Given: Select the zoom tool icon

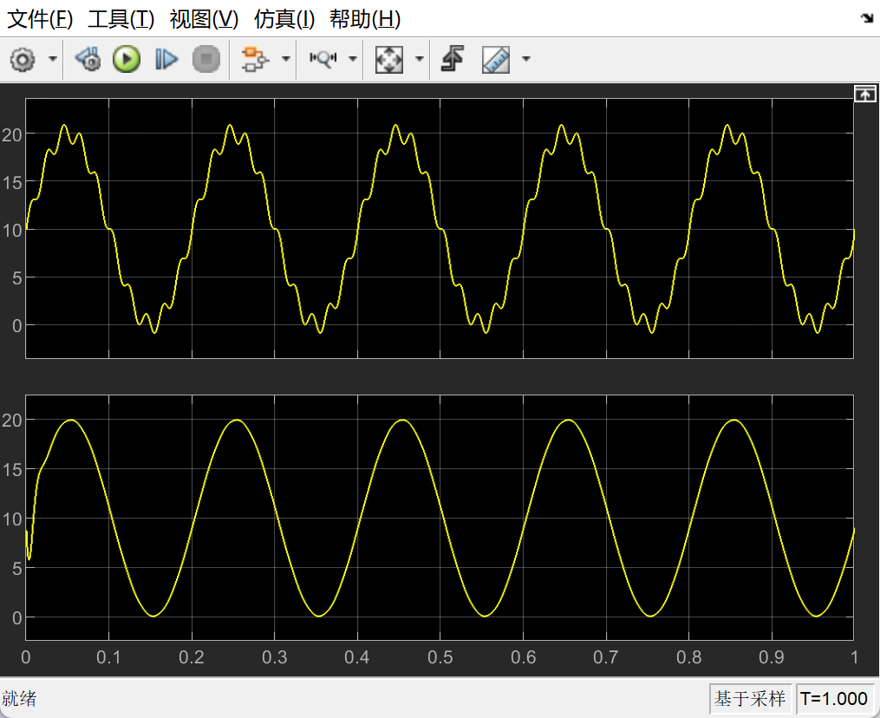Looking at the screenshot, I should pyautogui.click(x=324, y=59).
